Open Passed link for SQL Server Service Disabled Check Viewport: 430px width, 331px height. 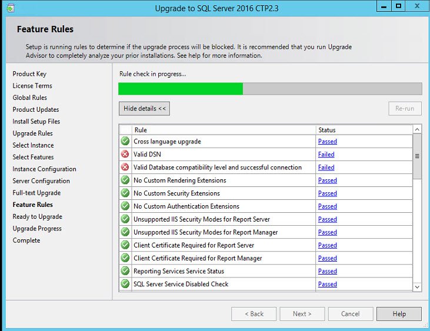pyautogui.click(x=328, y=284)
